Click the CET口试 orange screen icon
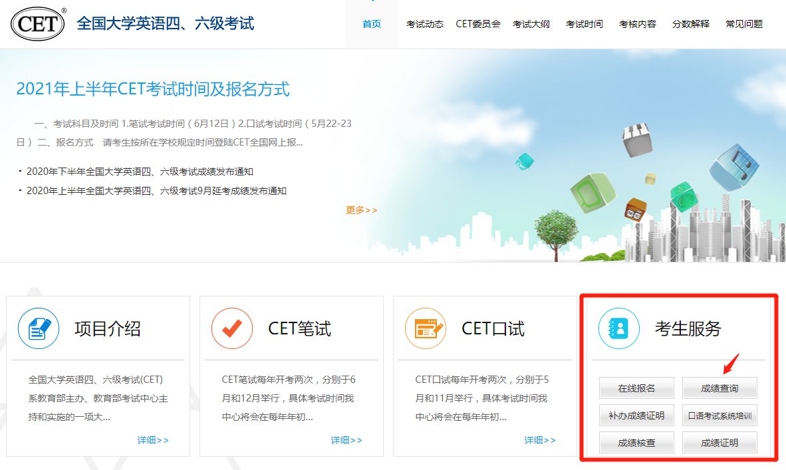 click(426, 328)
